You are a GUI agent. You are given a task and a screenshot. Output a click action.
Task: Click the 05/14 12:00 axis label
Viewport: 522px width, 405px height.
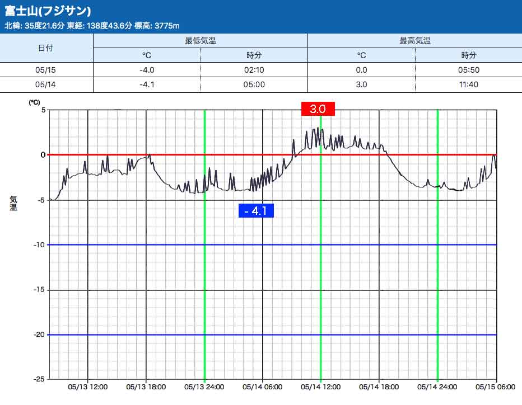pyautogui.click(x=321, y=387)
